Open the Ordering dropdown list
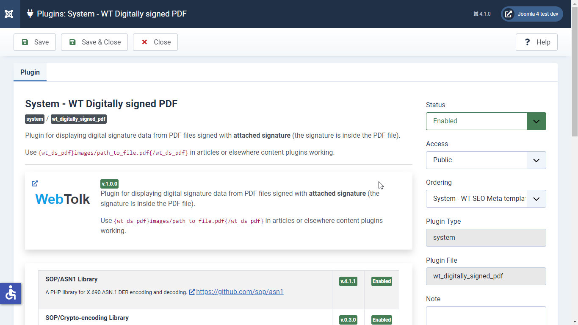Viewport: 578px width, 325px height. 486,199
